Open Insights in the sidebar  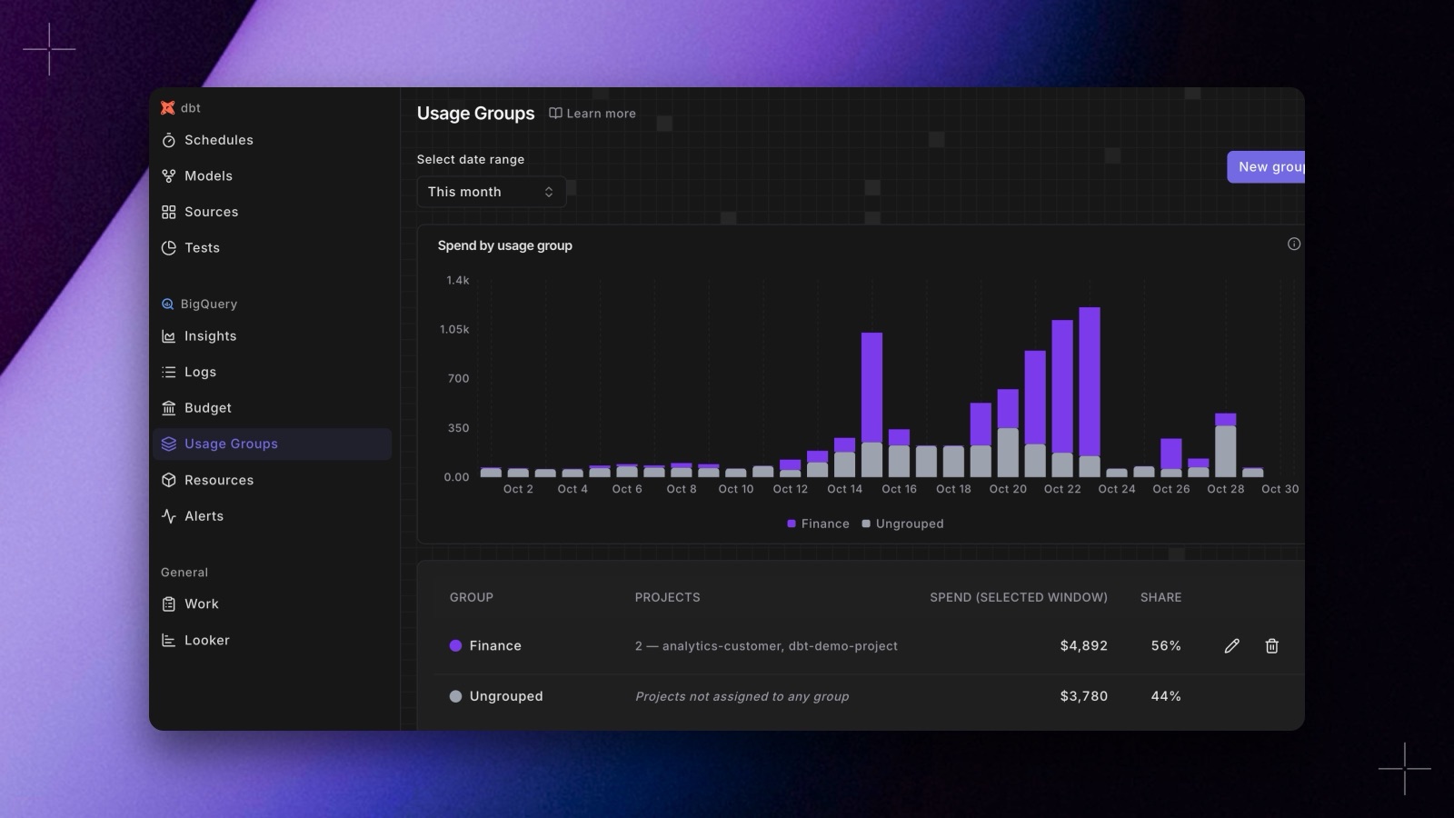pos(273,336)
